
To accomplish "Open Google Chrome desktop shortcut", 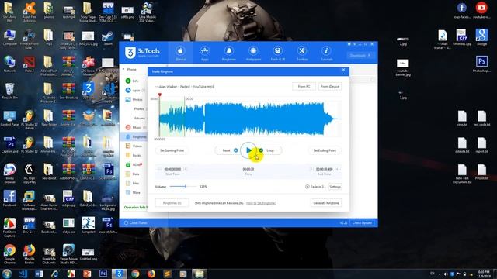I will 9,254.
